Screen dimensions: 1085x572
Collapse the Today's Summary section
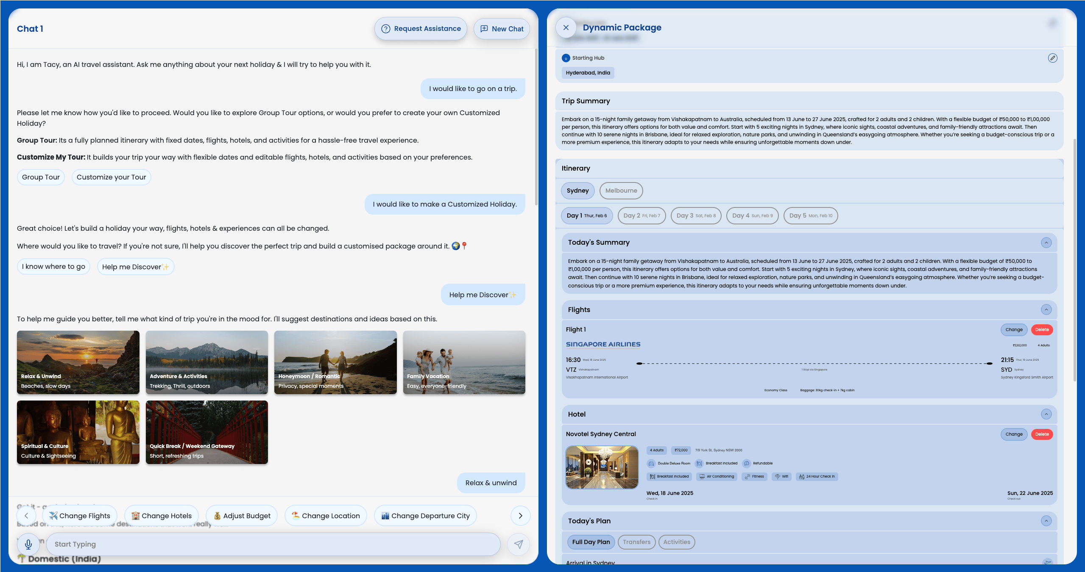[1046, 243]
